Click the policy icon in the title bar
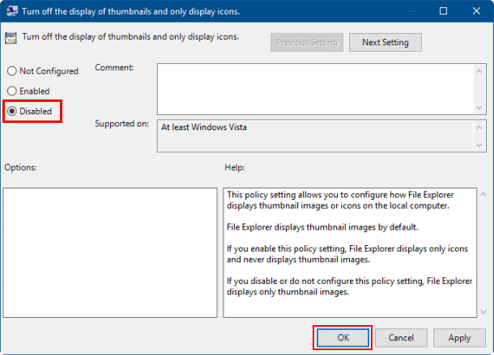 (x=11, y=11)
